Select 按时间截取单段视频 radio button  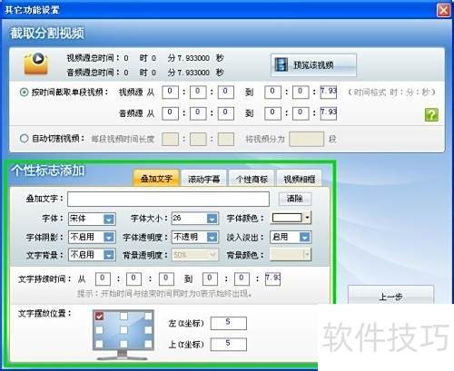coord(24,92)
